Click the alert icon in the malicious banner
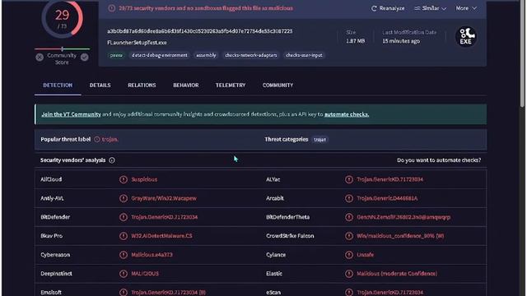Image resolution: width=527 pixels, height=296 pixels. 112,8
